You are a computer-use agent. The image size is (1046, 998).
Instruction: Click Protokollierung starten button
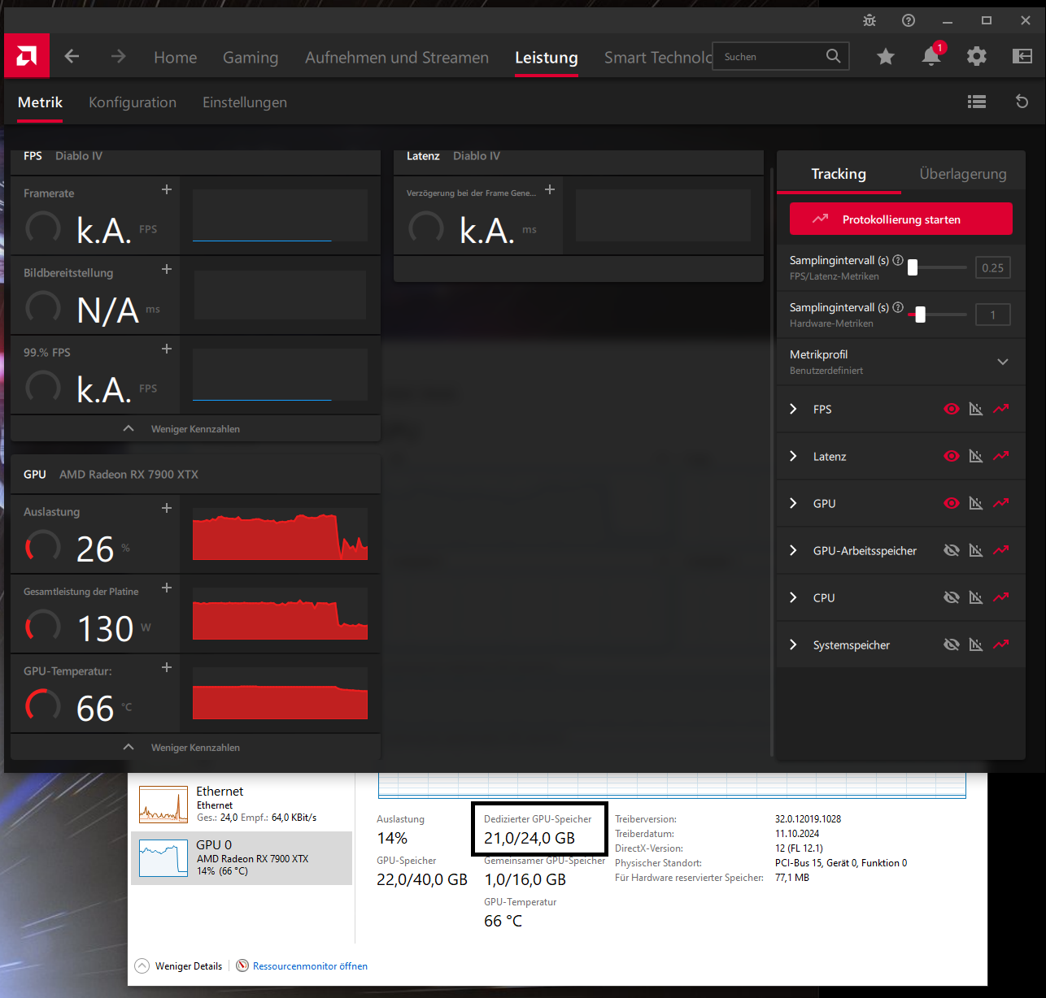pos(901,219)
